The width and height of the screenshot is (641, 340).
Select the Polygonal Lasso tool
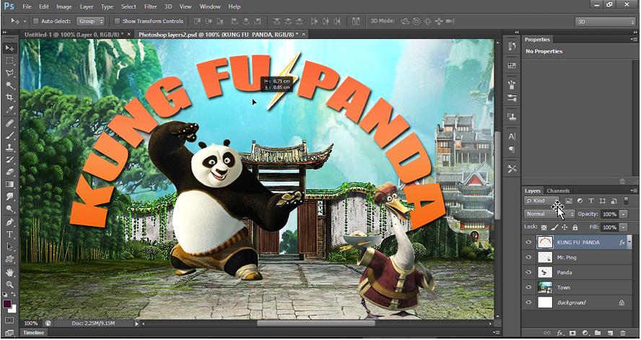click(x=10, y=73)
